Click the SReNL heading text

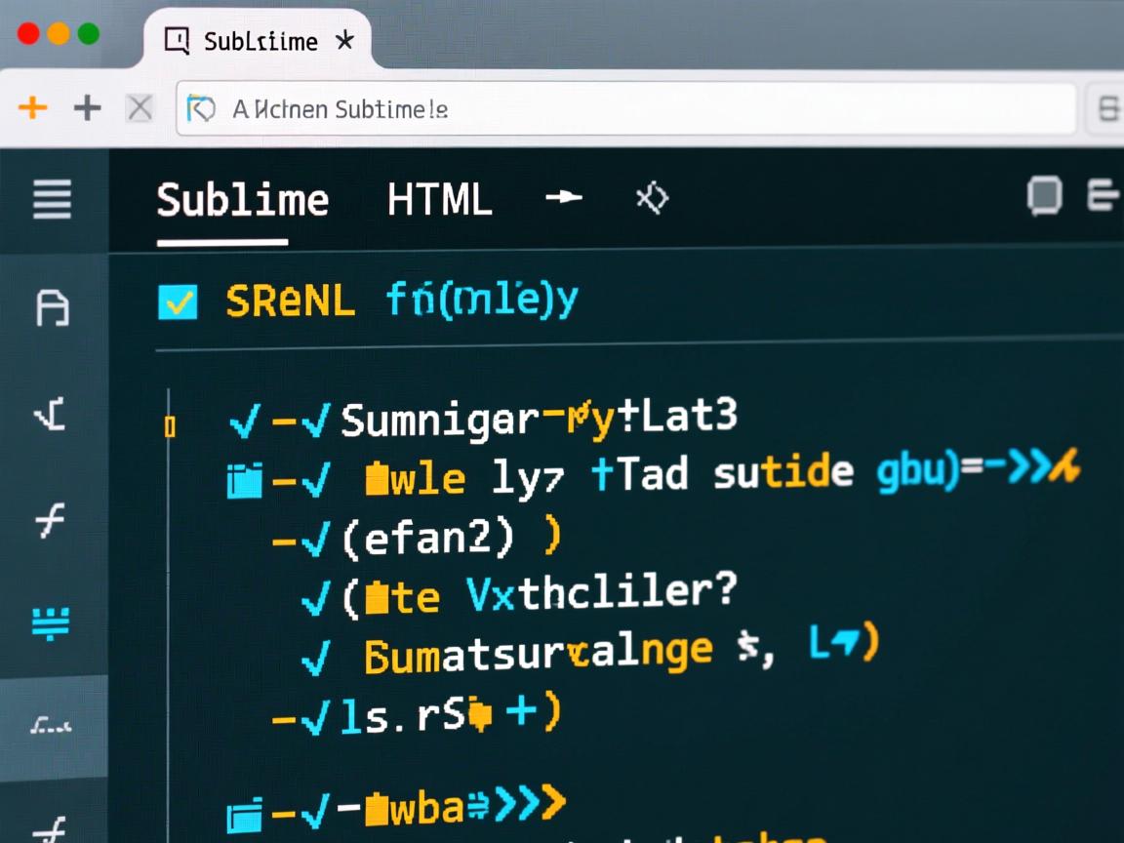(x=290, y=302)
